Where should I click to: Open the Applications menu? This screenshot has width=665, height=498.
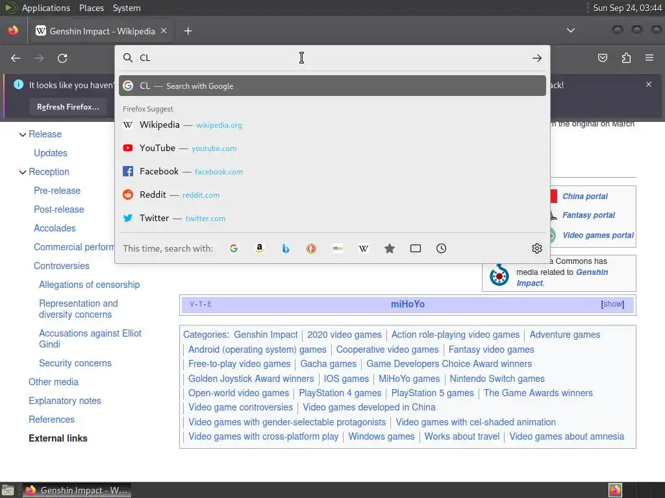(46, 8)
